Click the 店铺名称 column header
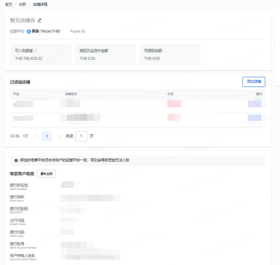The image size is (280, 265). [x=71, y=94]
